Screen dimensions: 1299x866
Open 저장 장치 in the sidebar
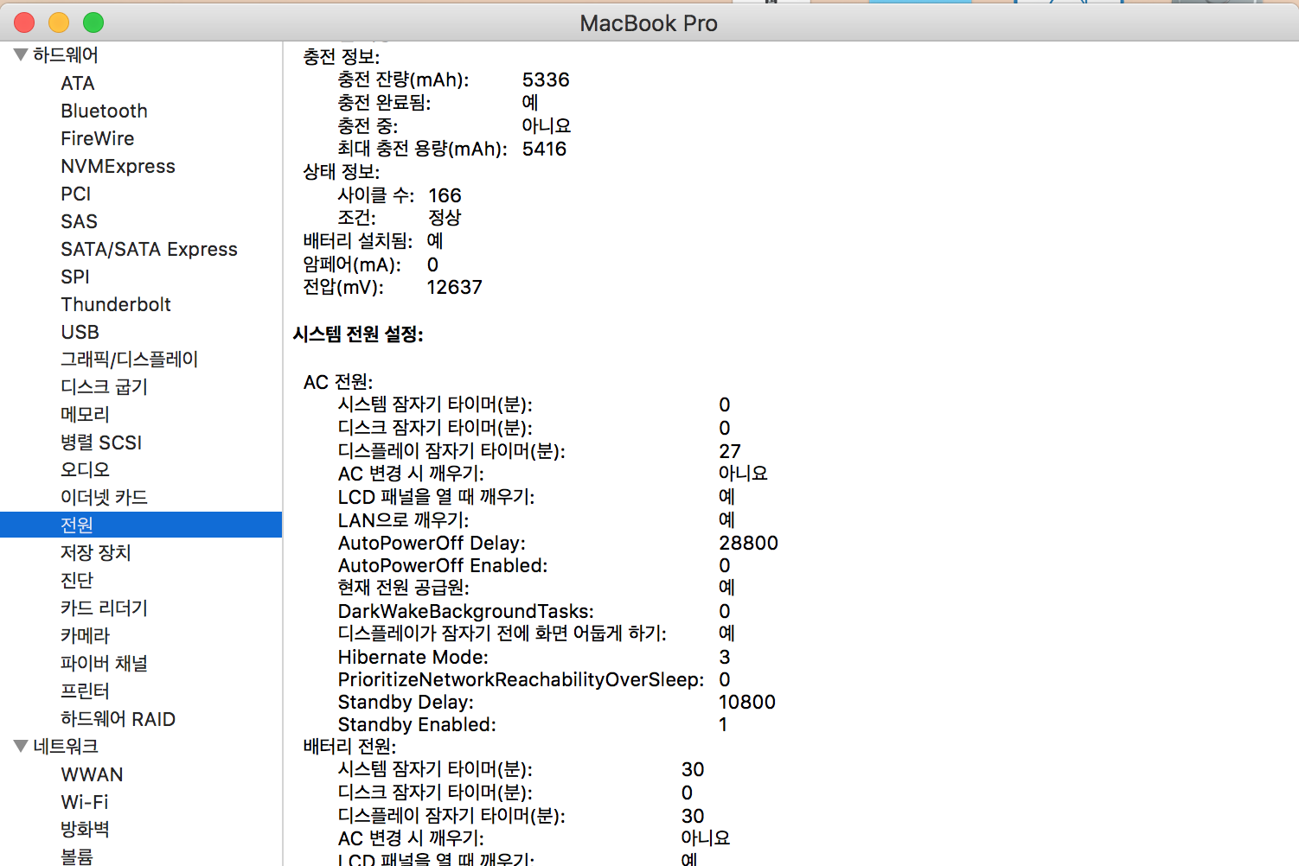click(95, 552)
